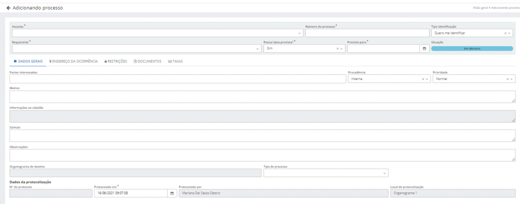Viewport: 520px width, 204px height.
Task: Expand the Assunto dropdown
Action: pyautogui.click(x=300, y=33)
